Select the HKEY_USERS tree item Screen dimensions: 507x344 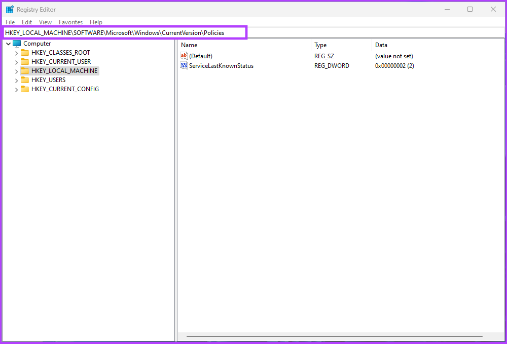48,80
